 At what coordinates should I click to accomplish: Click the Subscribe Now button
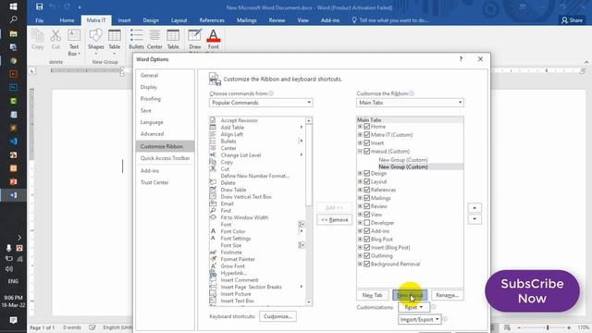pos(533,291)
